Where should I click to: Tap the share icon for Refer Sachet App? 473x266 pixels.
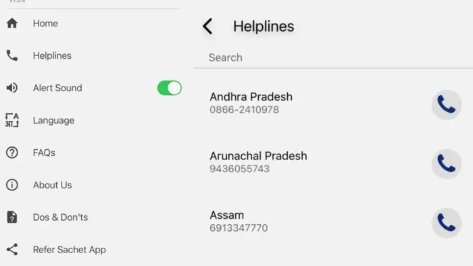pyautogui.click(x=12, y=249)
